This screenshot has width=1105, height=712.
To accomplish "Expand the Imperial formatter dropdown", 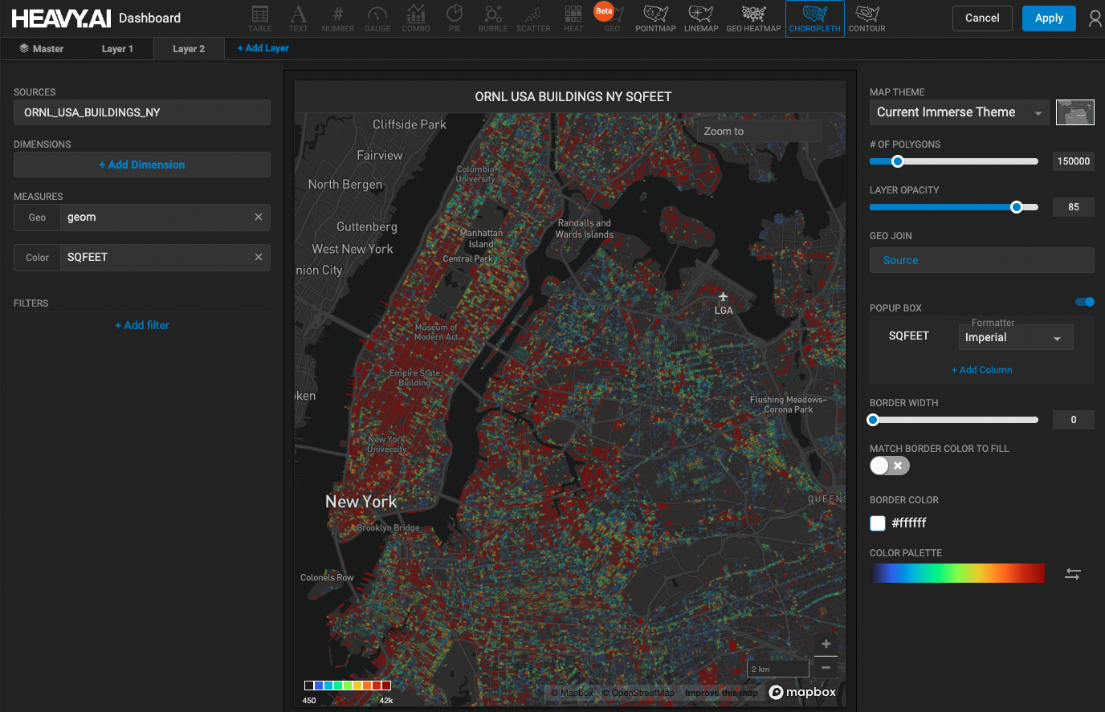I will 1015,338.
